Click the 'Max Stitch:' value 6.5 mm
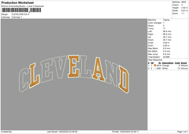Viewport: 189px width, 134px height. [167, 48]
